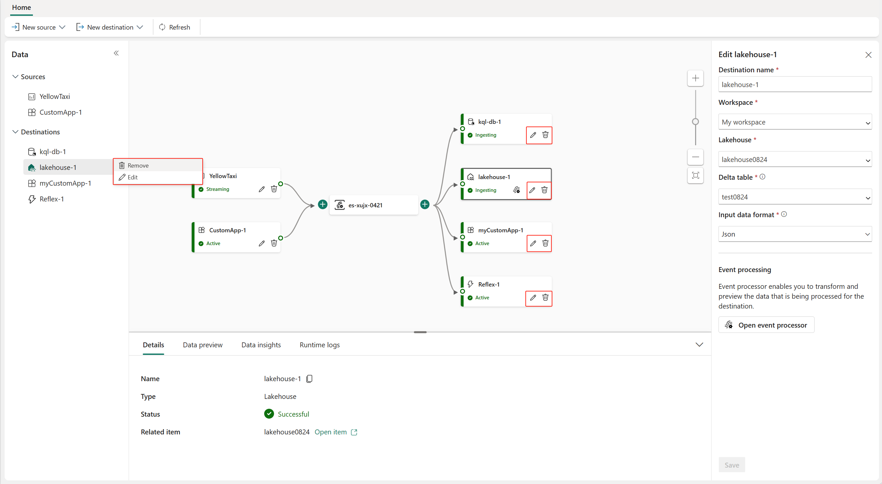Click the Input data format info icon

(x=784, y=215)
